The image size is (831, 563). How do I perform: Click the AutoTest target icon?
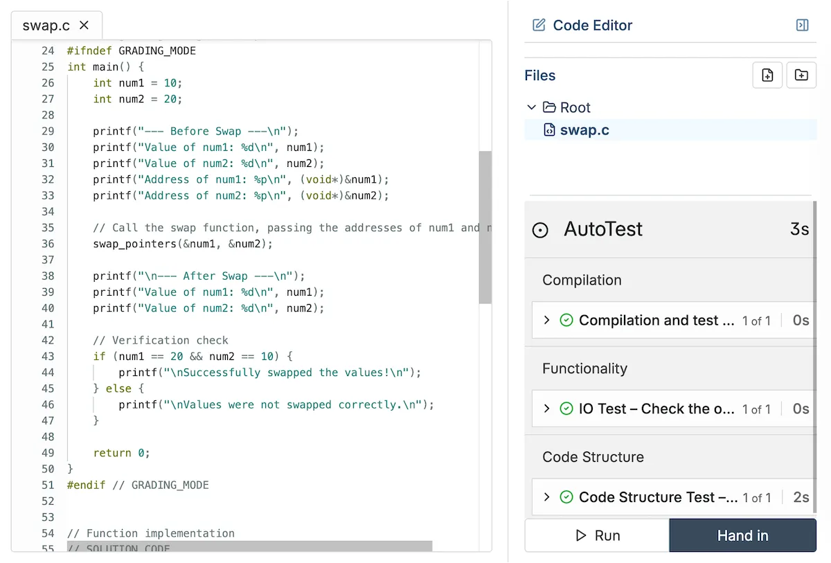pos(541,229)
